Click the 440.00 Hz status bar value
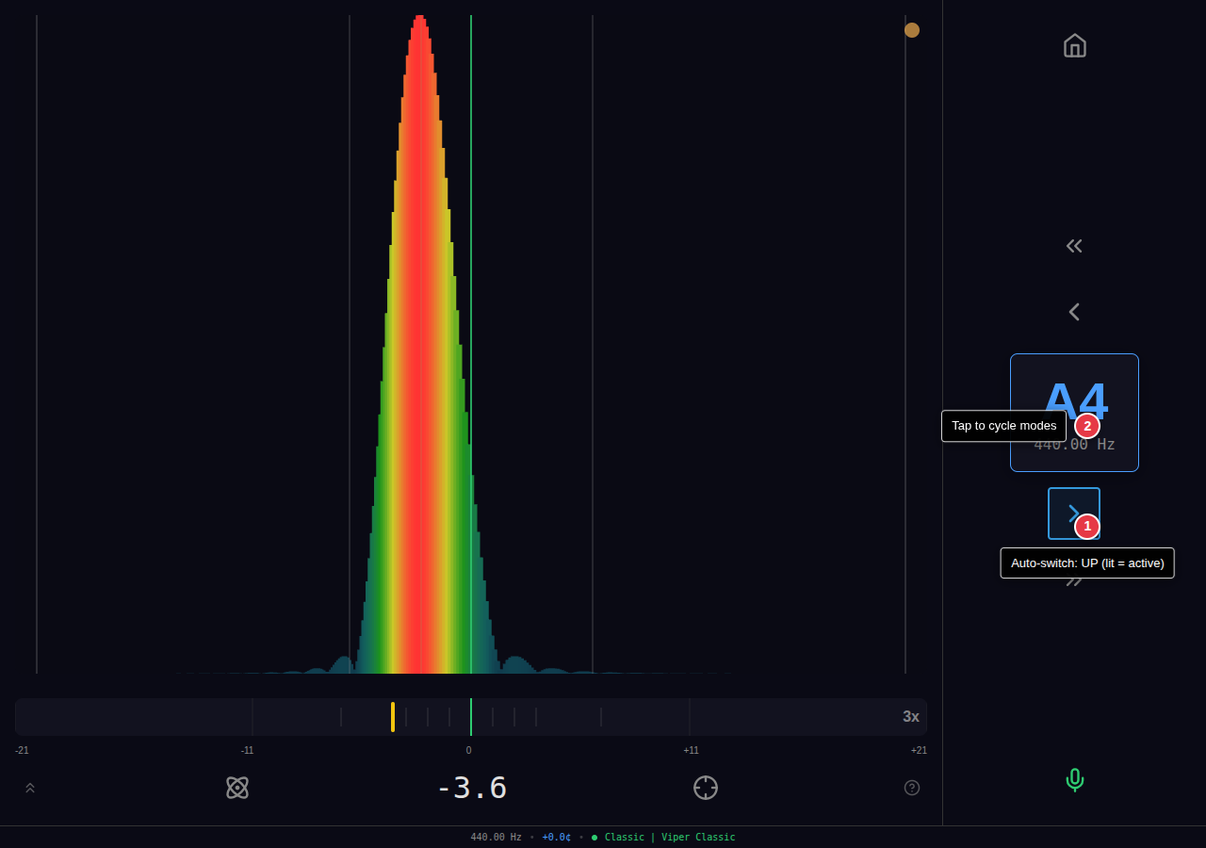 point(496,838)
